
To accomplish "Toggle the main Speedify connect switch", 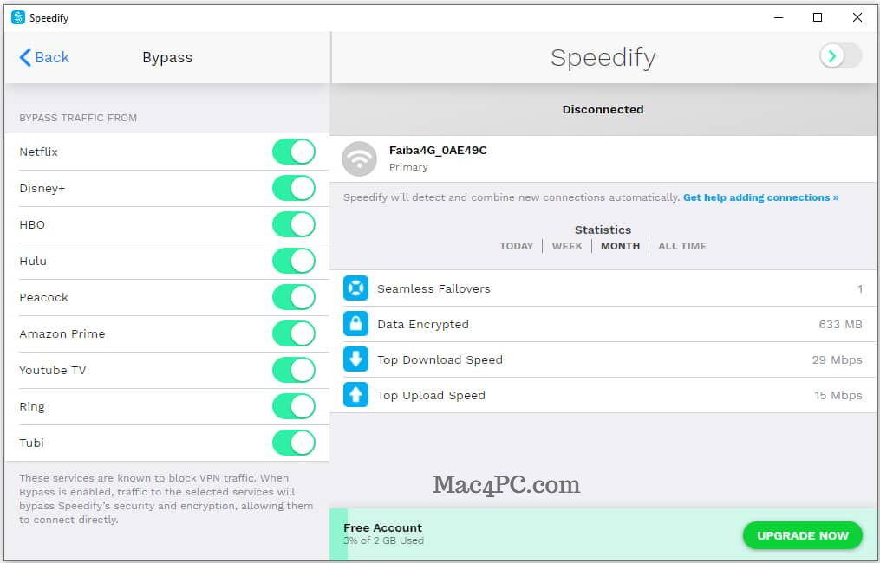I will (x=841, y=56).
